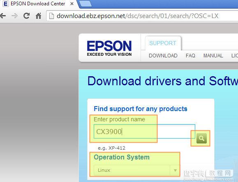Click the page icon in the address bar
The height and width of the screenshot is (182, 238).
pos(52,16)
